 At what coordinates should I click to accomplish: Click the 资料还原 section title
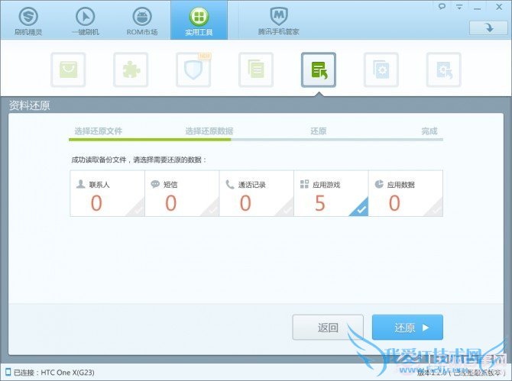tap(29, 105)
